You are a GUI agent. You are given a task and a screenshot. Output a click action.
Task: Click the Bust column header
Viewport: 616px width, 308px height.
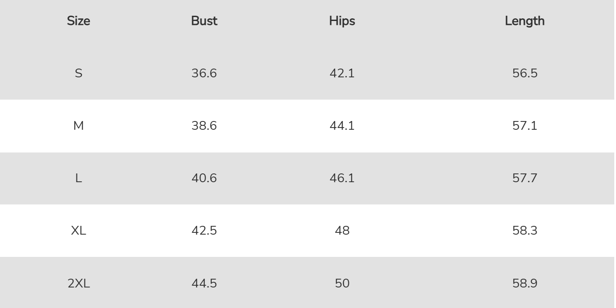click(204, 21)
